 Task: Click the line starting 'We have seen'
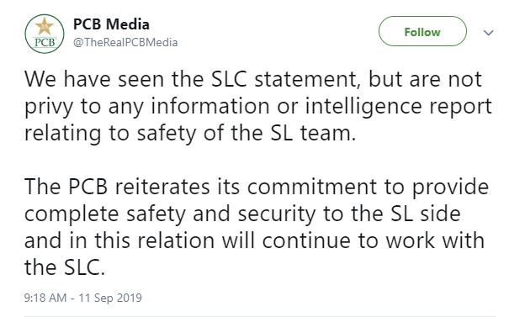pyautogui.click(x=253, y=79)
